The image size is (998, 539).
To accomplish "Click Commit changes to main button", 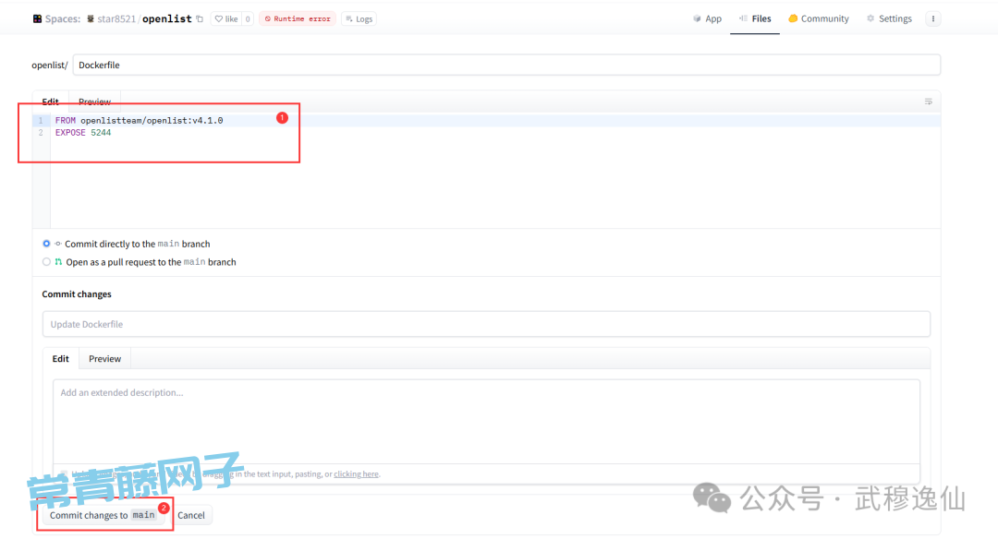I will (x=102, y=515).
